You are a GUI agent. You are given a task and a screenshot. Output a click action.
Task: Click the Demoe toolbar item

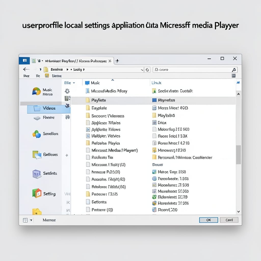(x=54, y=76)
